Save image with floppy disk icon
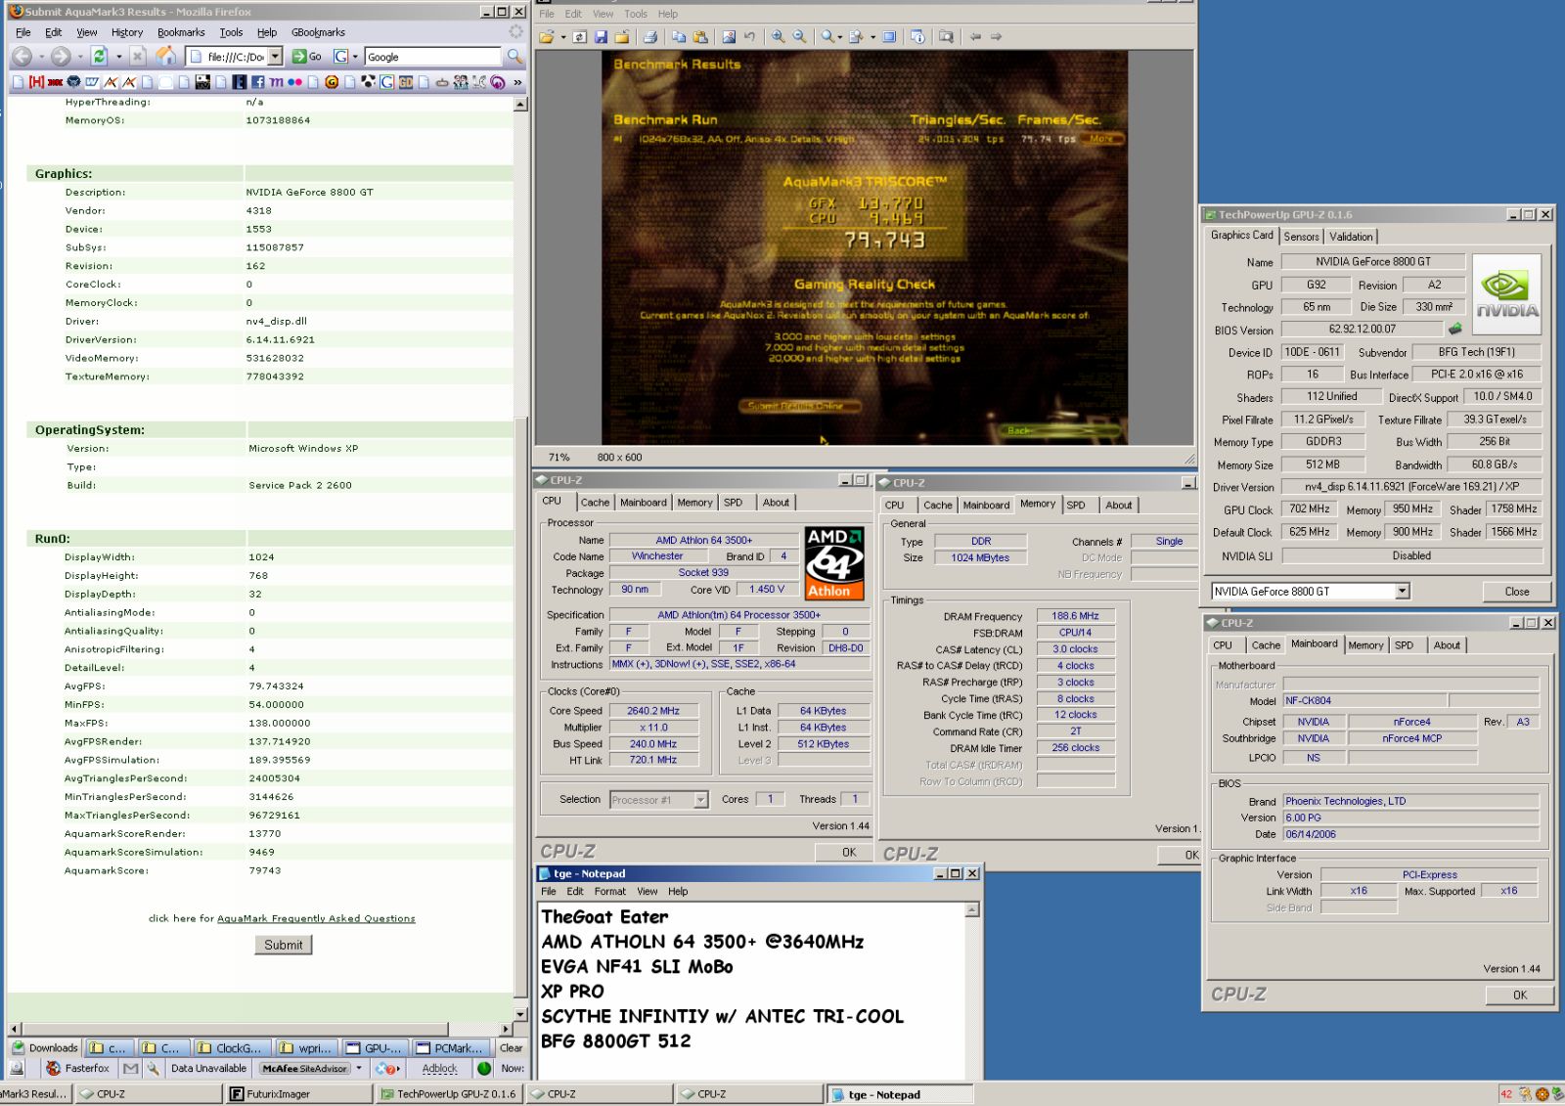 point(601,37)
